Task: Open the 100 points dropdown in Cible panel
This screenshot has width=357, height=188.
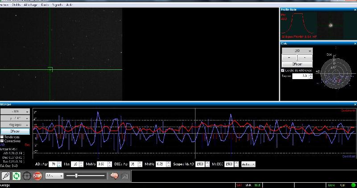Action: pyautogui.click(x=297, y=51)
